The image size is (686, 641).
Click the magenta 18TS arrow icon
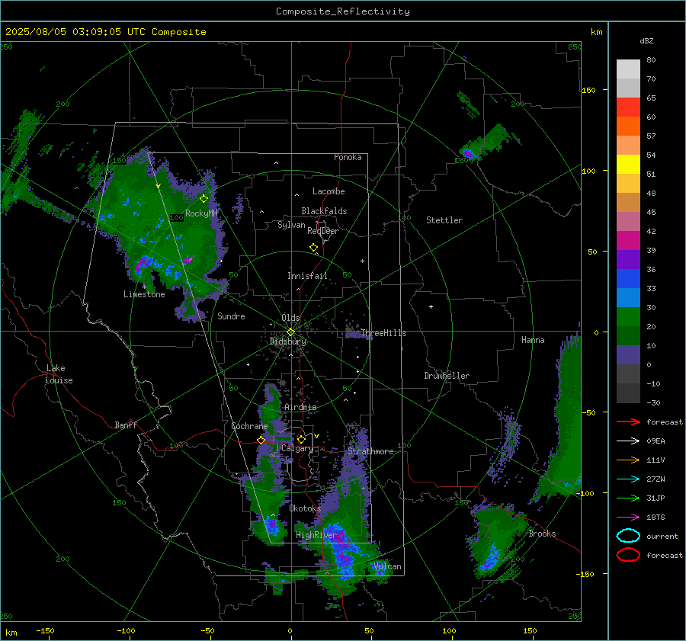point(628,517)
